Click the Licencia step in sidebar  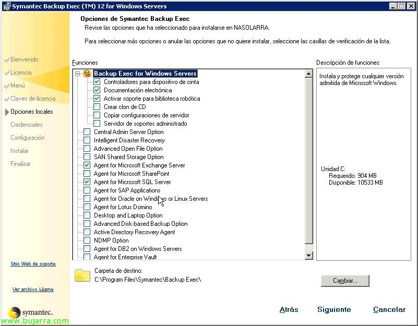(x=21, y=73)
